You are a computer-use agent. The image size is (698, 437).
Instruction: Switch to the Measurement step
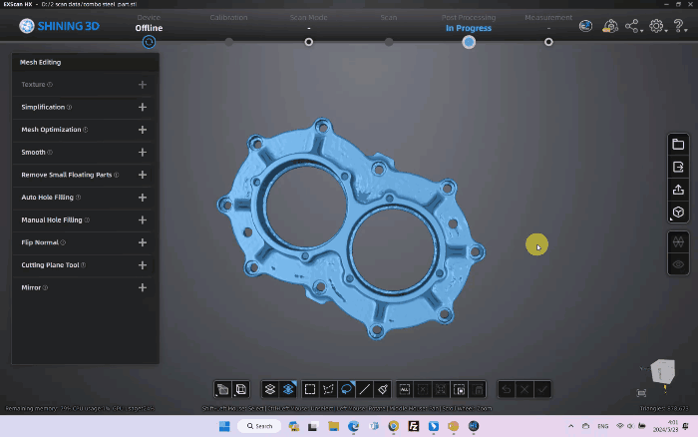pyautogui.click(x=548, y=41)
